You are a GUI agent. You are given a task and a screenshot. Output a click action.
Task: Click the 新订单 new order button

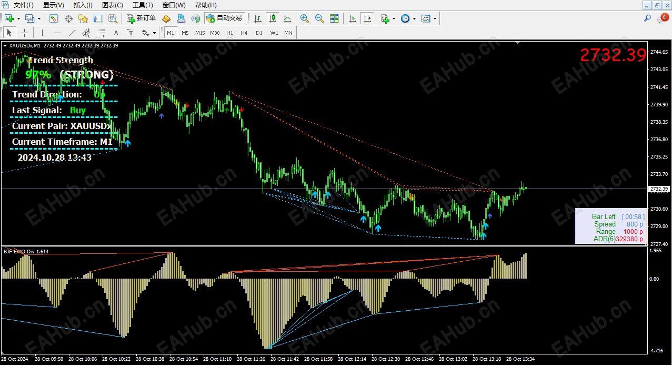click(142, 18)
